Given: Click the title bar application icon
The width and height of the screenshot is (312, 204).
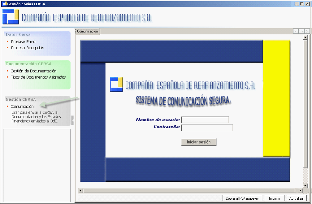Looking at the screenshot, I should (x=4, y=4).
